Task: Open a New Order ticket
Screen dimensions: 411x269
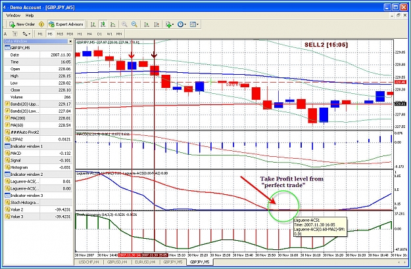Action: tap(22, 24)
